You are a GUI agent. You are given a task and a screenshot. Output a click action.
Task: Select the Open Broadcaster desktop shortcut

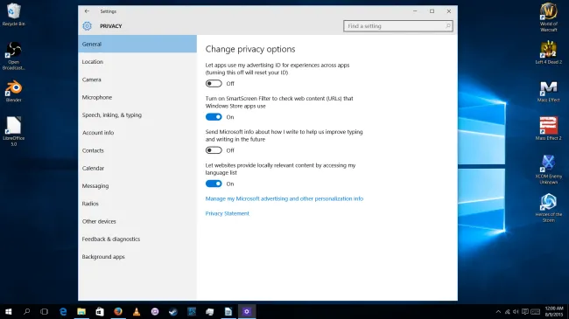[x=14, y=56]
